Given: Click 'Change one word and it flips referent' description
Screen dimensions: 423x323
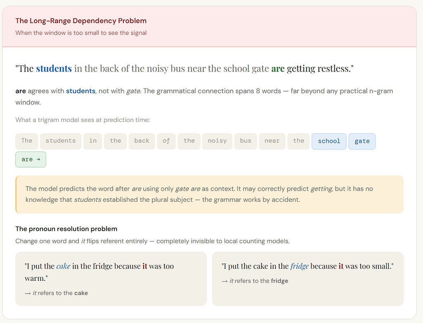Looking at the screenshot, I should point(152,241).
